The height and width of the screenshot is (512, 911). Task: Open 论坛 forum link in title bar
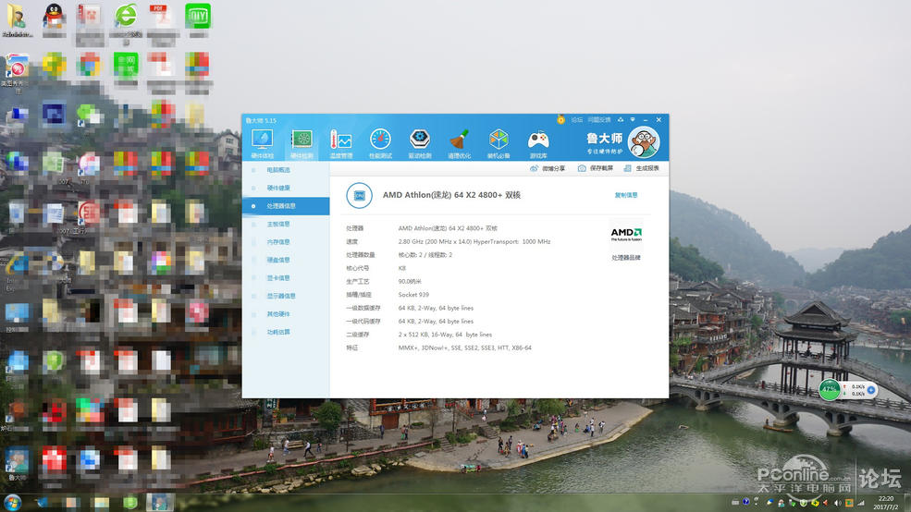[x=577, y=119]
